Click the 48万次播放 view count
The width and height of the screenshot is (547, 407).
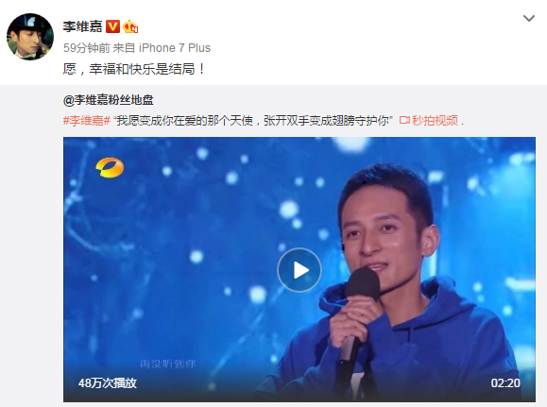[108, 383]
